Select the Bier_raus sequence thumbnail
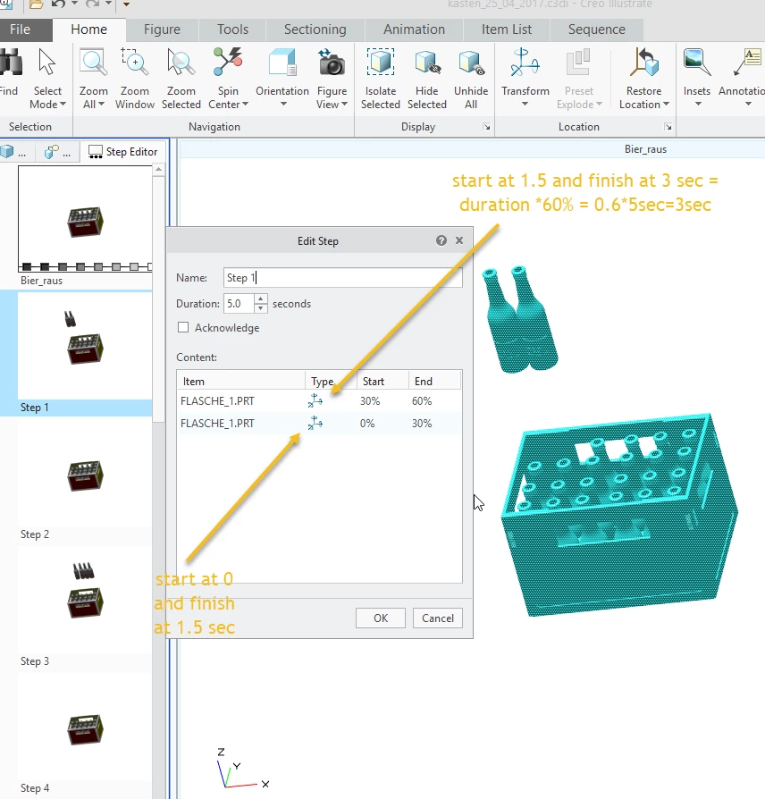 click(85, 219)
